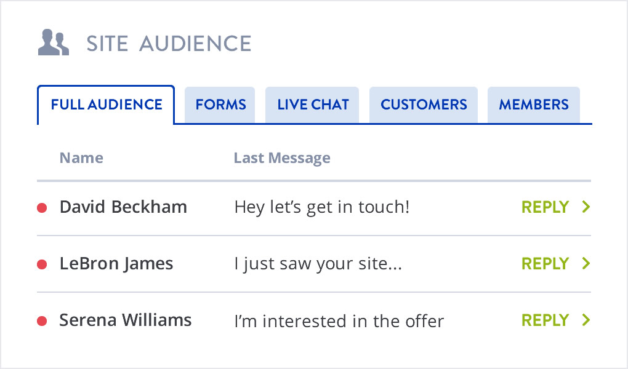
Task: Select the Live Chat tab
Action: tap(313, 105)
